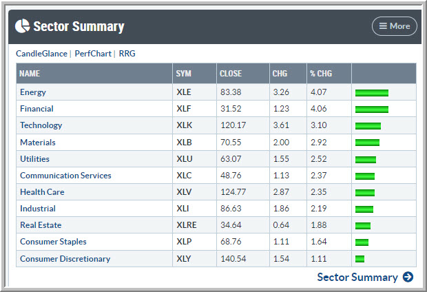The image size is (427, 292).
Task: Open Consumer Discretionary sector name
Action: coord(65,259)
